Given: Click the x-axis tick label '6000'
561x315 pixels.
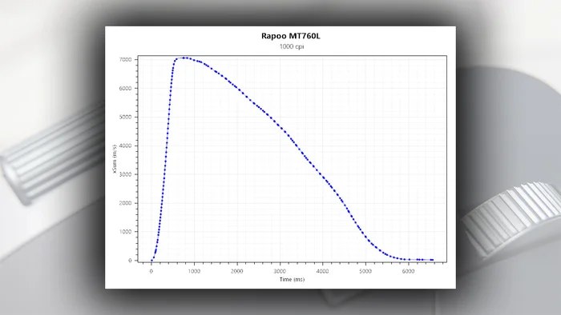Looking at the screenshot, I should [x=408, y=271].
